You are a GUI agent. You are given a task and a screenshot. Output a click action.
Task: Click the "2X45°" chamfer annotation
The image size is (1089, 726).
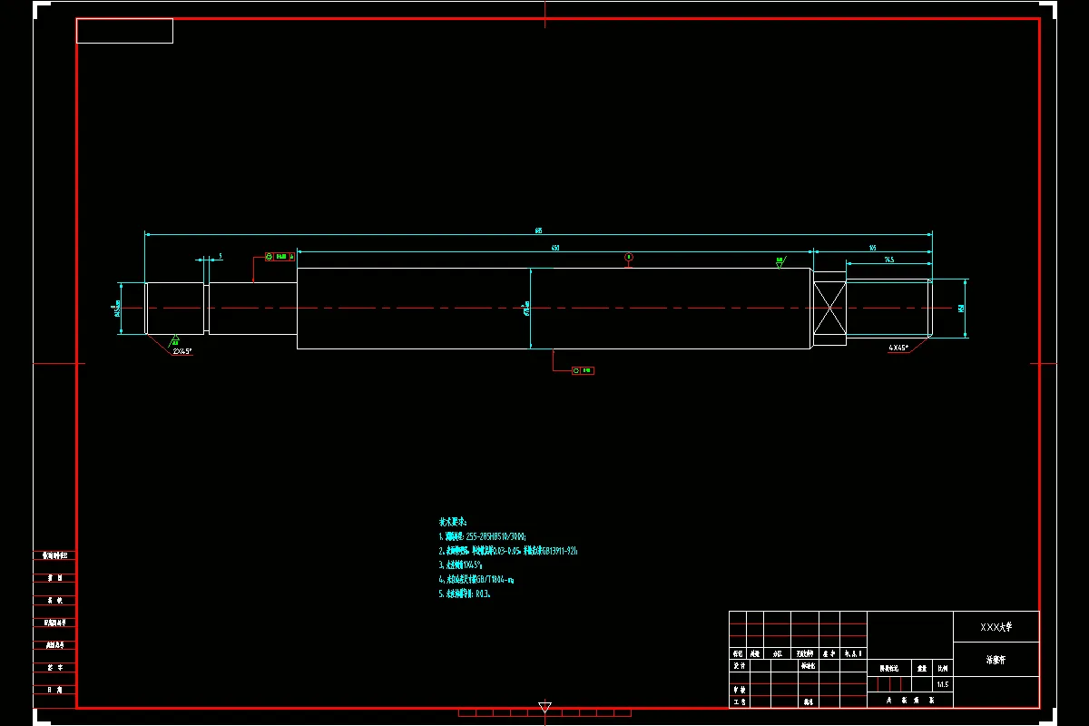click(182, 350)
